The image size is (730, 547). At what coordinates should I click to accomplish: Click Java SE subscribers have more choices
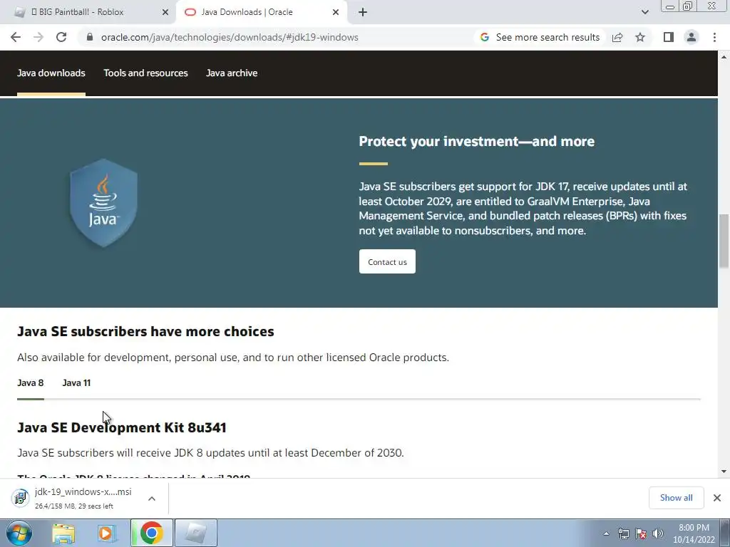(x=145, y=332)
